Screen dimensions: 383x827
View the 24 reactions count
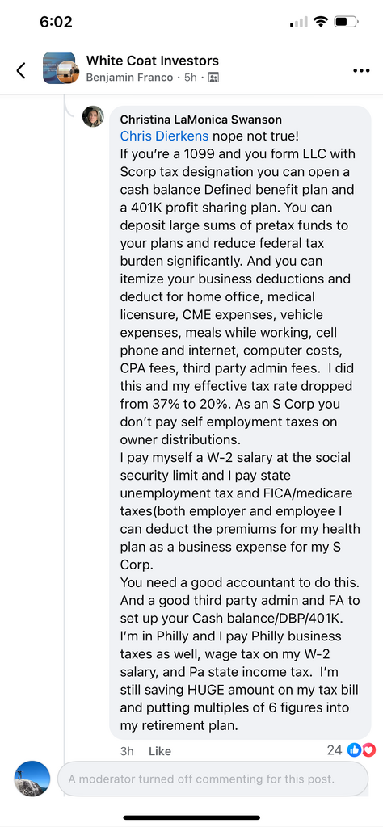(x=335, y=749)
